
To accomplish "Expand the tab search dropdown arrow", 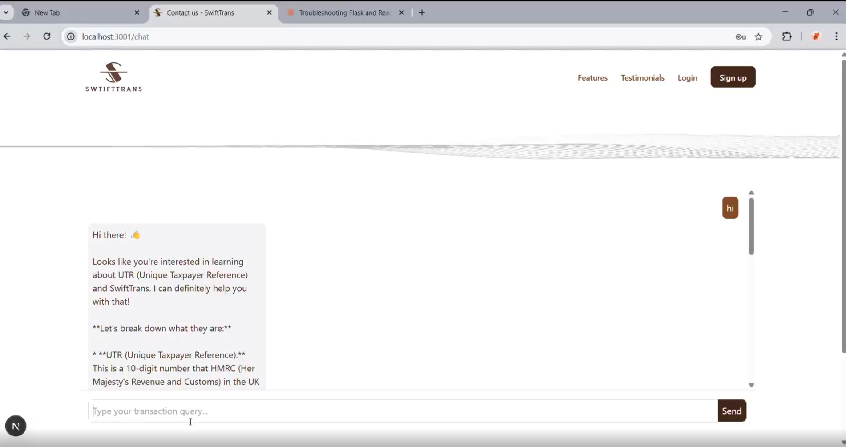I will (x=6, y=12).
